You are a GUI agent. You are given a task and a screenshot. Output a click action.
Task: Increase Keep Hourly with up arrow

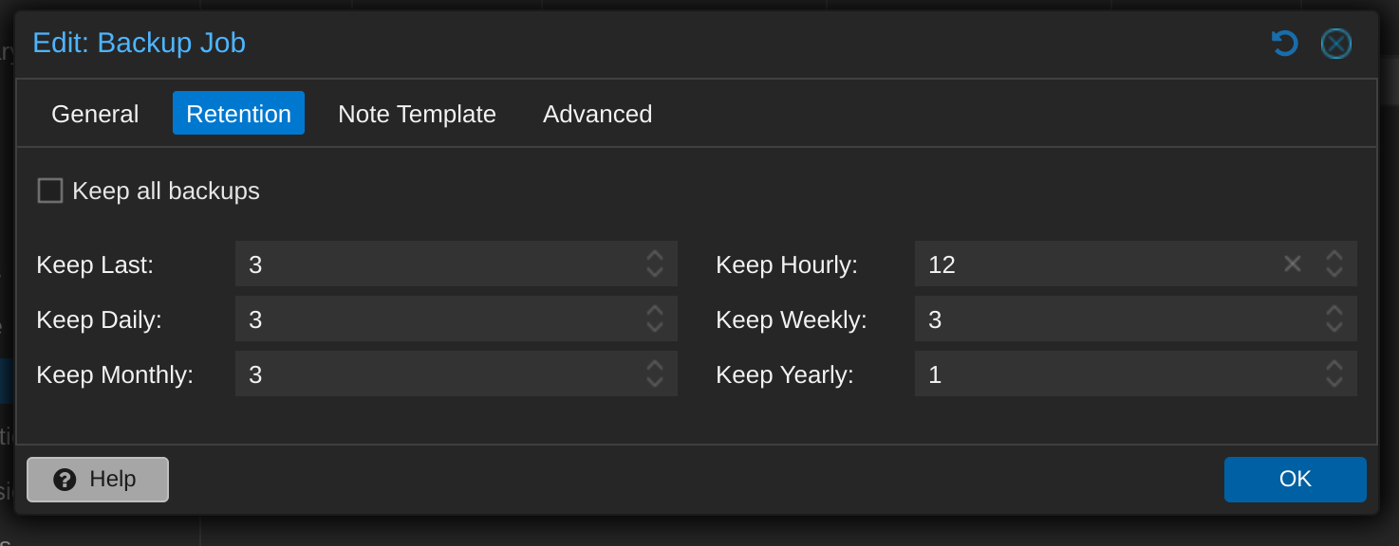[x=1334, y=256]
